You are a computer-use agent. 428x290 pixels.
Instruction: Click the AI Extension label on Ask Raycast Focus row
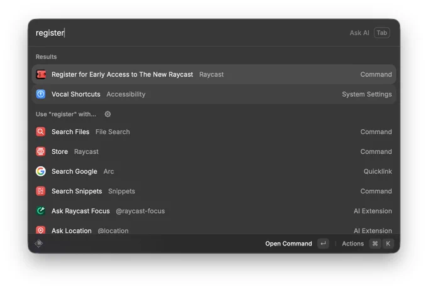tap(373, 211)
